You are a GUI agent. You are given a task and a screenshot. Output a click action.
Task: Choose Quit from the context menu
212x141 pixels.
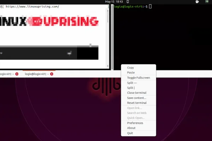(x=139, y=133)
